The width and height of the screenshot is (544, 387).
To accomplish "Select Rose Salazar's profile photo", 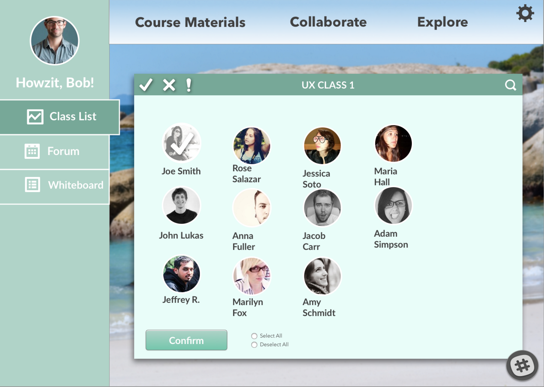I will [252, 145].
